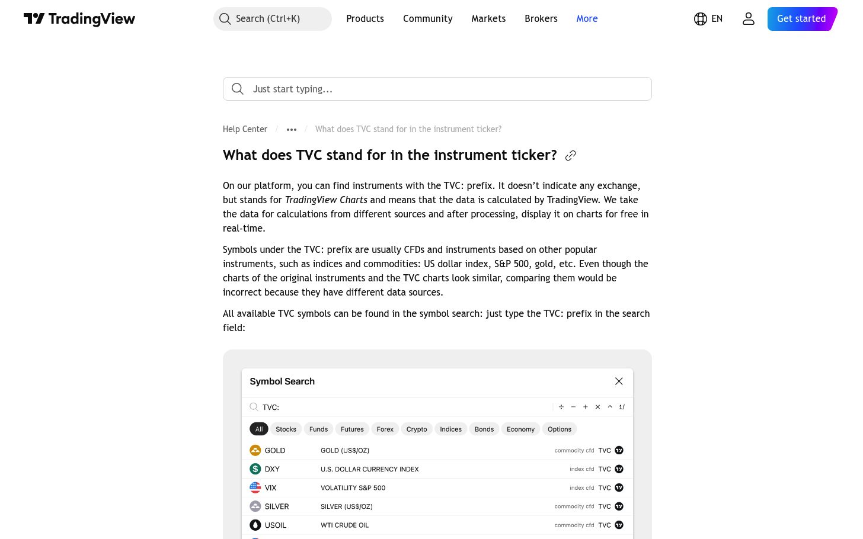The height and width of the screenshot is (539, 863).
Task: Click the Get started button
Action: [x=802, y=19]
